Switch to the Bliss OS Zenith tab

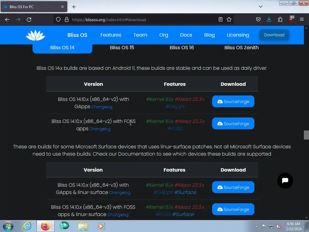point(241,48)
